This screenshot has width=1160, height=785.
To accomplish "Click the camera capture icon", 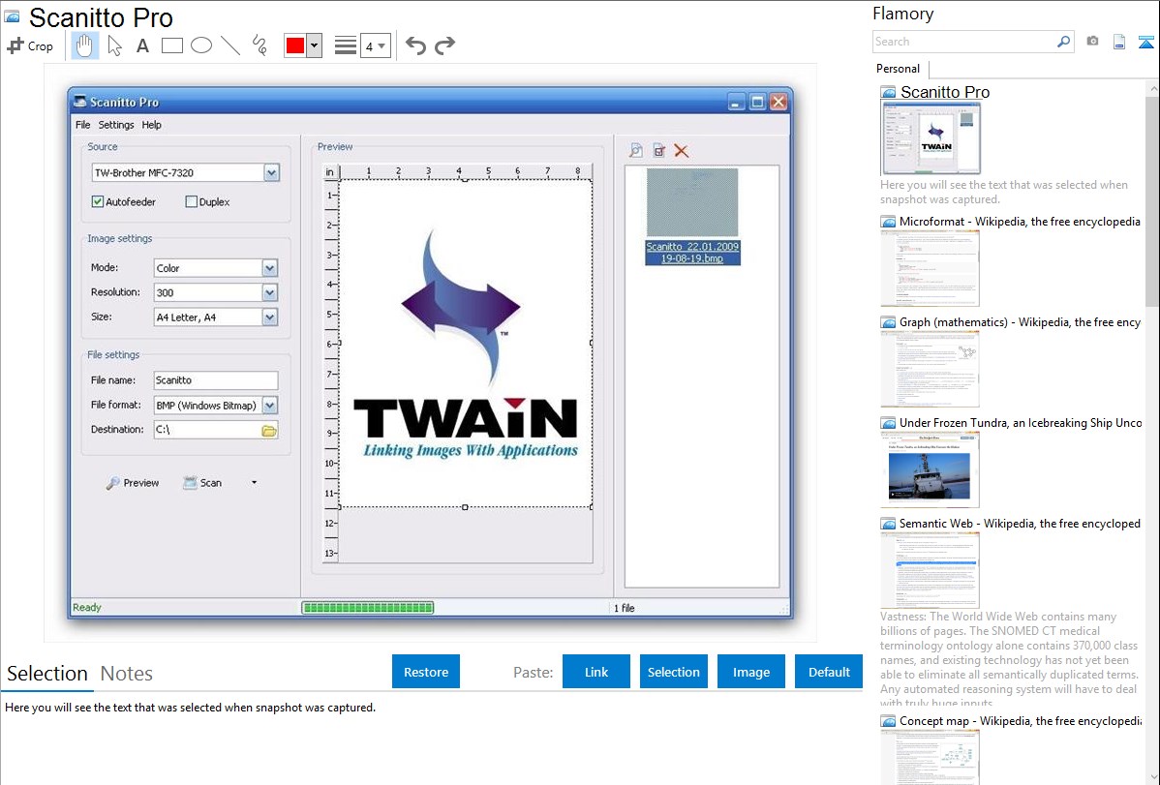I will (1092, 42).
